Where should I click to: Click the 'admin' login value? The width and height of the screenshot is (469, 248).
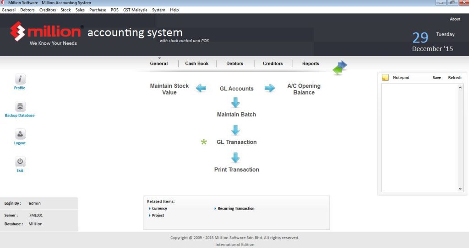pyautogui.click(x=35, y=203)
